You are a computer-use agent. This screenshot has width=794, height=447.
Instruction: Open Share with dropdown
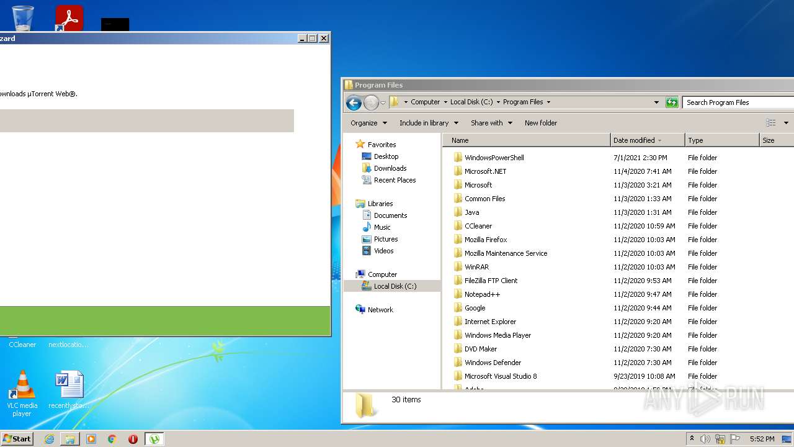[491, 123]
